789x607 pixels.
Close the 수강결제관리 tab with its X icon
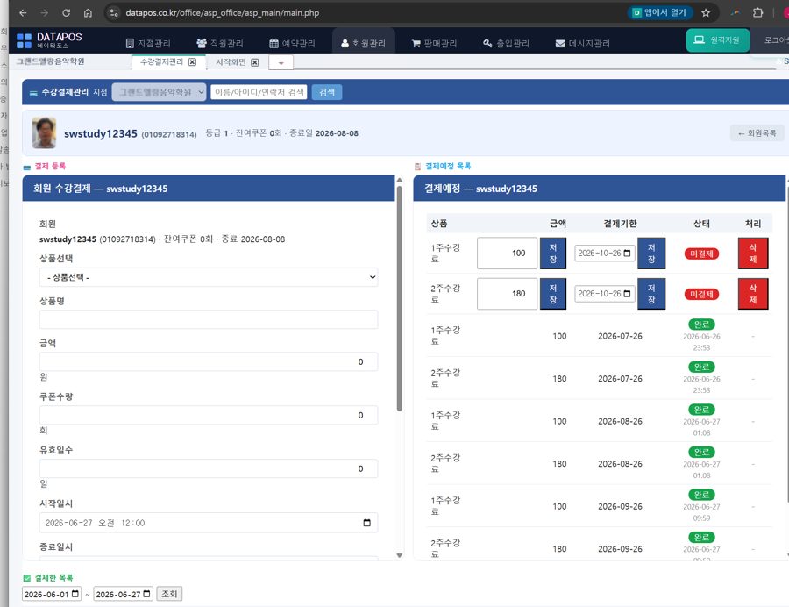coord(192,62)
